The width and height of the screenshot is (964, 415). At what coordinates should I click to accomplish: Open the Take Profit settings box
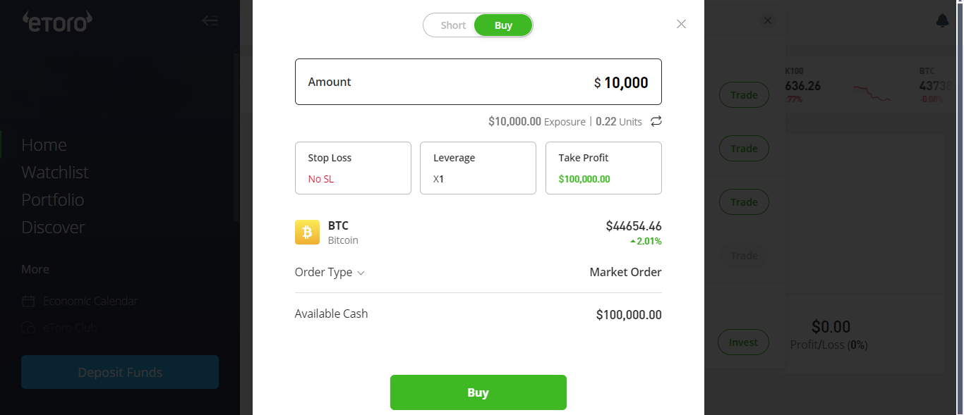[x=603, y=168]
